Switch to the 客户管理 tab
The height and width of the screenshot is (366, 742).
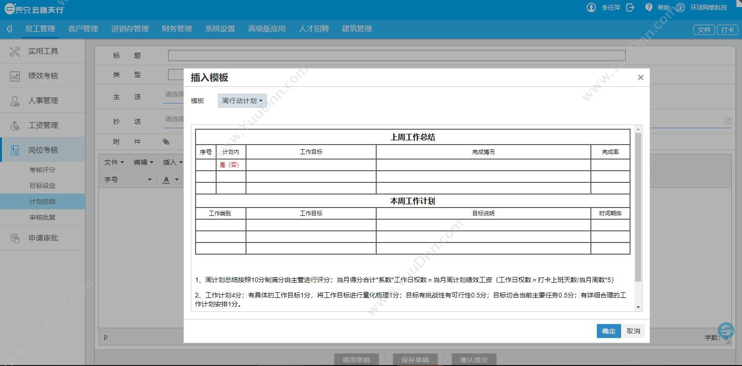83,29
